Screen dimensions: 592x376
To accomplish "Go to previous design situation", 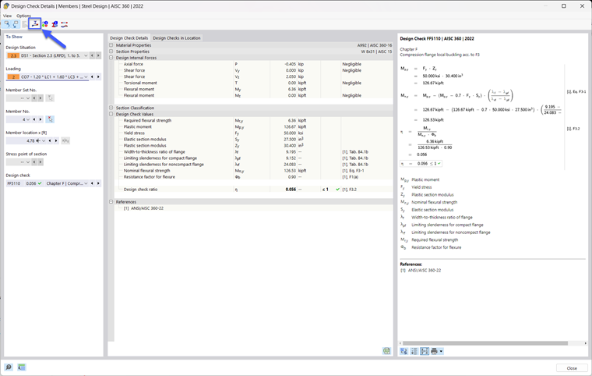I will [92, 55].
